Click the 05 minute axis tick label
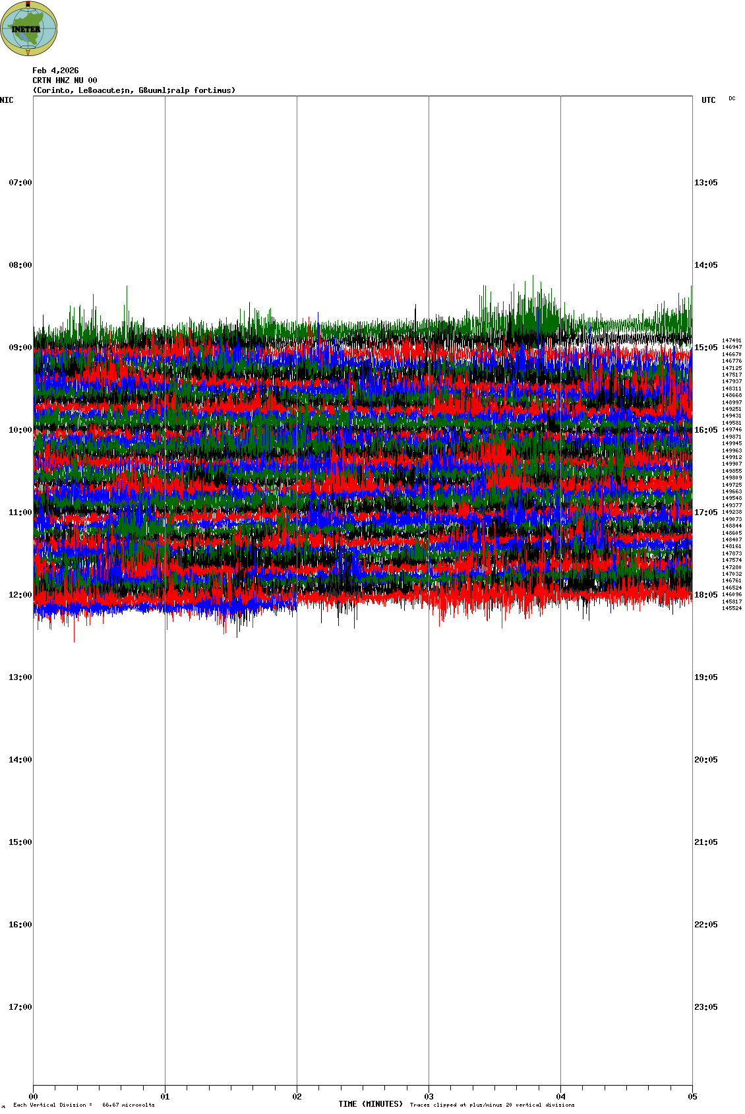The height and width of the screenshot is (1114, 745). pyautogui.click(x=692, y=1098)
